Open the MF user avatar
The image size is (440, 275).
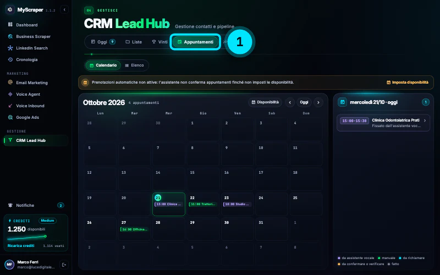(x=9, y=265)
